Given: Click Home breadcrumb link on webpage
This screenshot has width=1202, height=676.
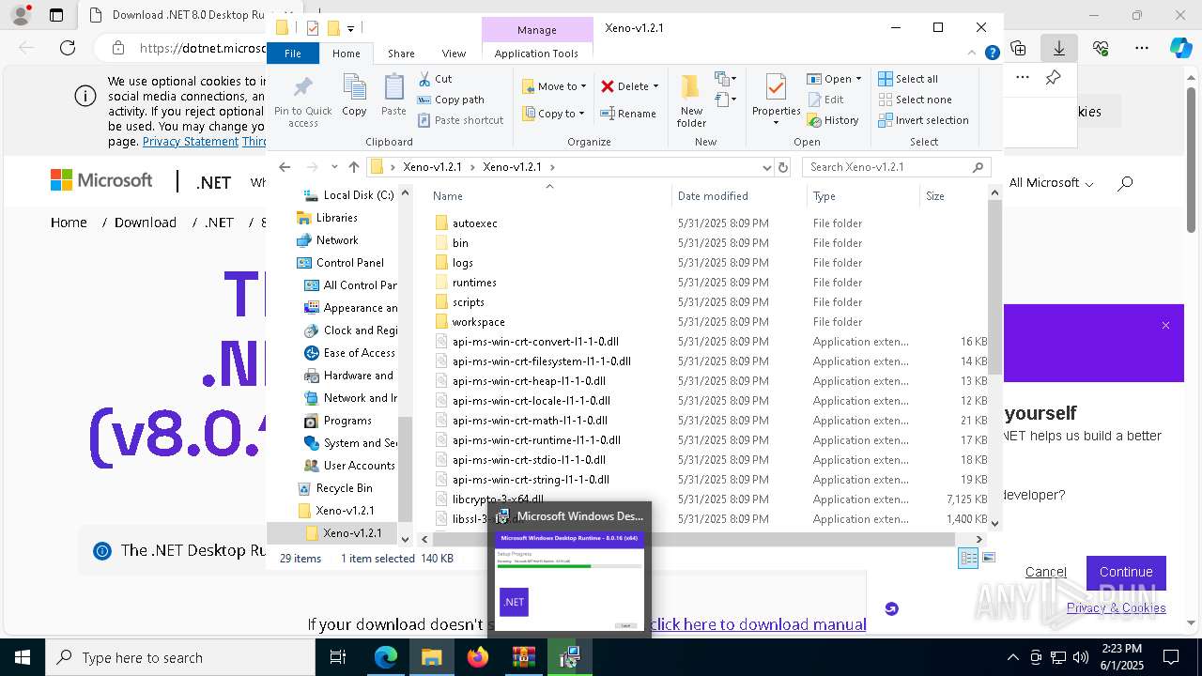Looking at the screenshot, I should click(x=69, y=223).
